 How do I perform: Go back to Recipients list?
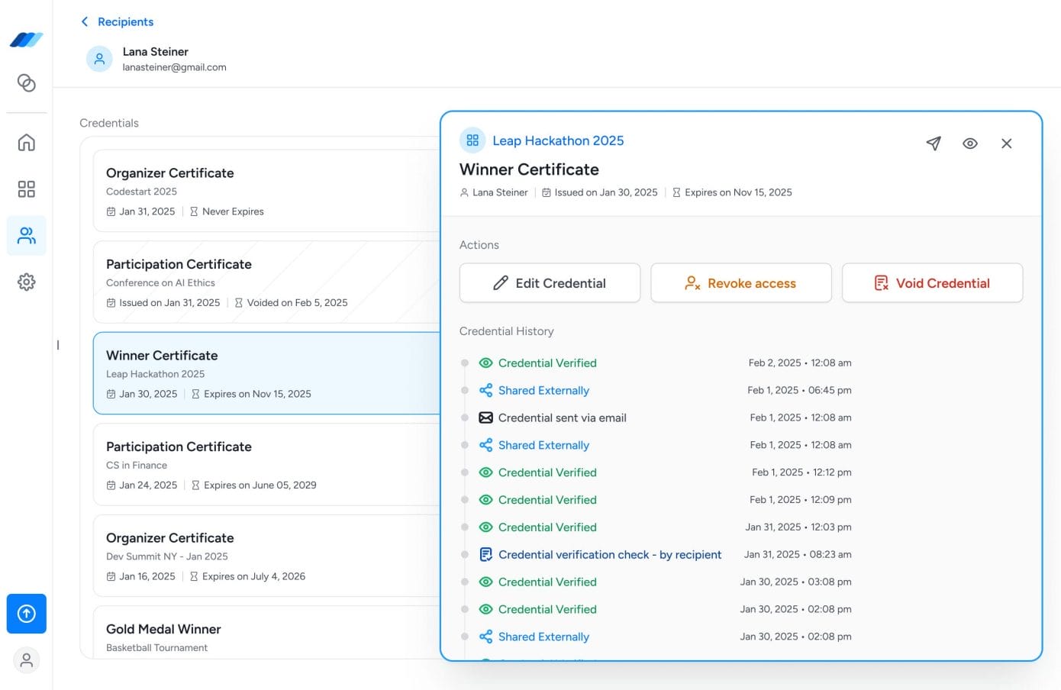pos(118,22)
